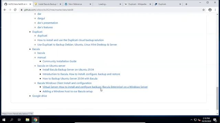Open the Virtual Server Bacula Enterprise link
The image size is (220, 123).
pyautogui.click(x=95, y=87)
